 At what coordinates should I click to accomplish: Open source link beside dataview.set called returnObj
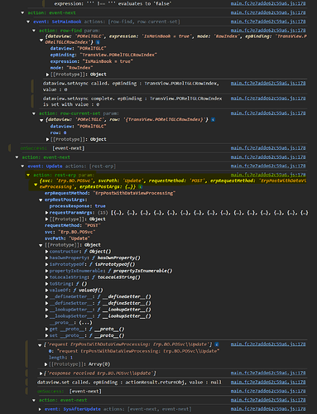pos(268,382)
